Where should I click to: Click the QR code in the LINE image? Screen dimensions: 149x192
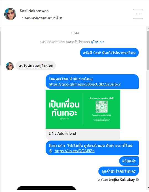101,107
